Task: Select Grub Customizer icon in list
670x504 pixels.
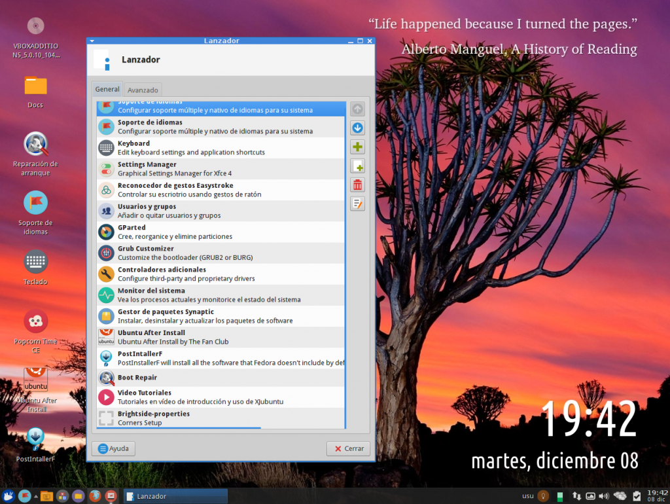Action: point(107,253)
